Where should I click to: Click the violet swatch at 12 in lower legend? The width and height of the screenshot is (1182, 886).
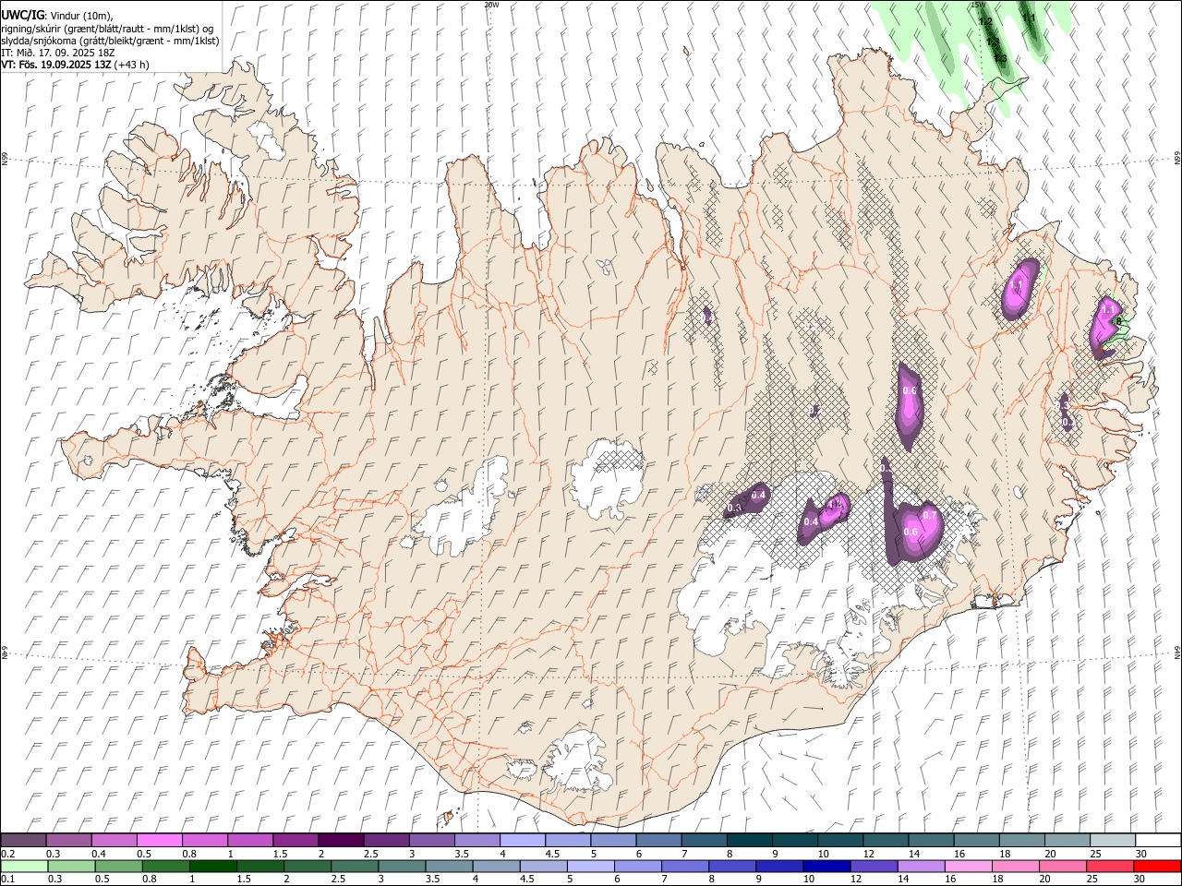[x=874, y=867]
